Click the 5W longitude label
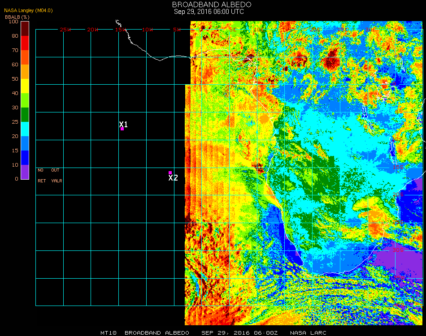 point(177,30)
